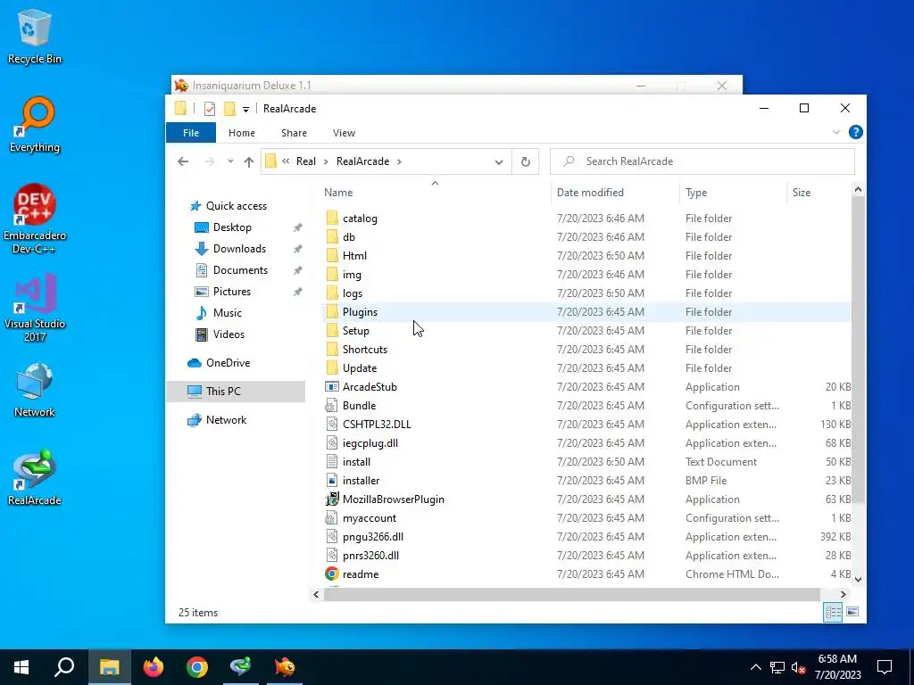Select Documents in navigation pane

(x=240, y=270)
